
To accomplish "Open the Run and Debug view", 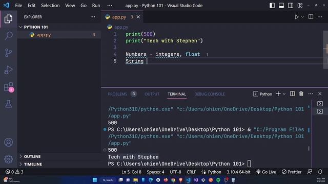I will (8, 70).
